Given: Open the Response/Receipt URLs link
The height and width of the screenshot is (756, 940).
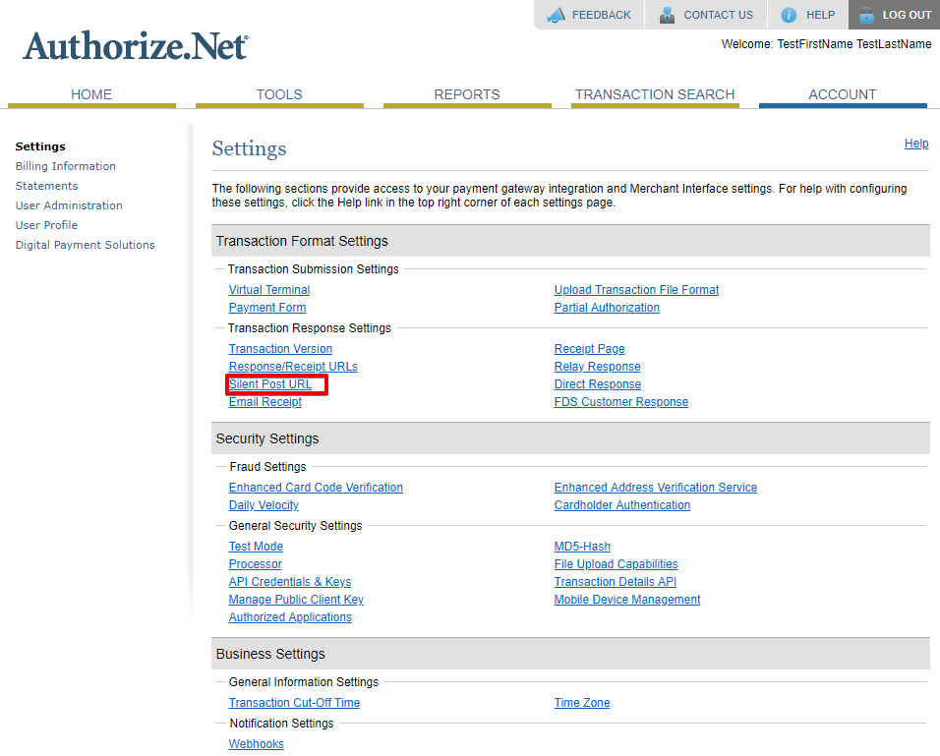Looking at the screenshot, I should click(x=293, y=367).
